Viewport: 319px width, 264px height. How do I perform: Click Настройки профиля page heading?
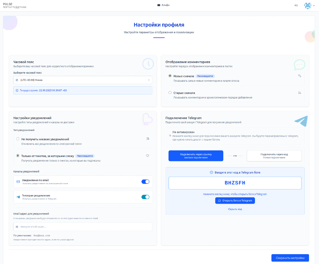point(159,25)
